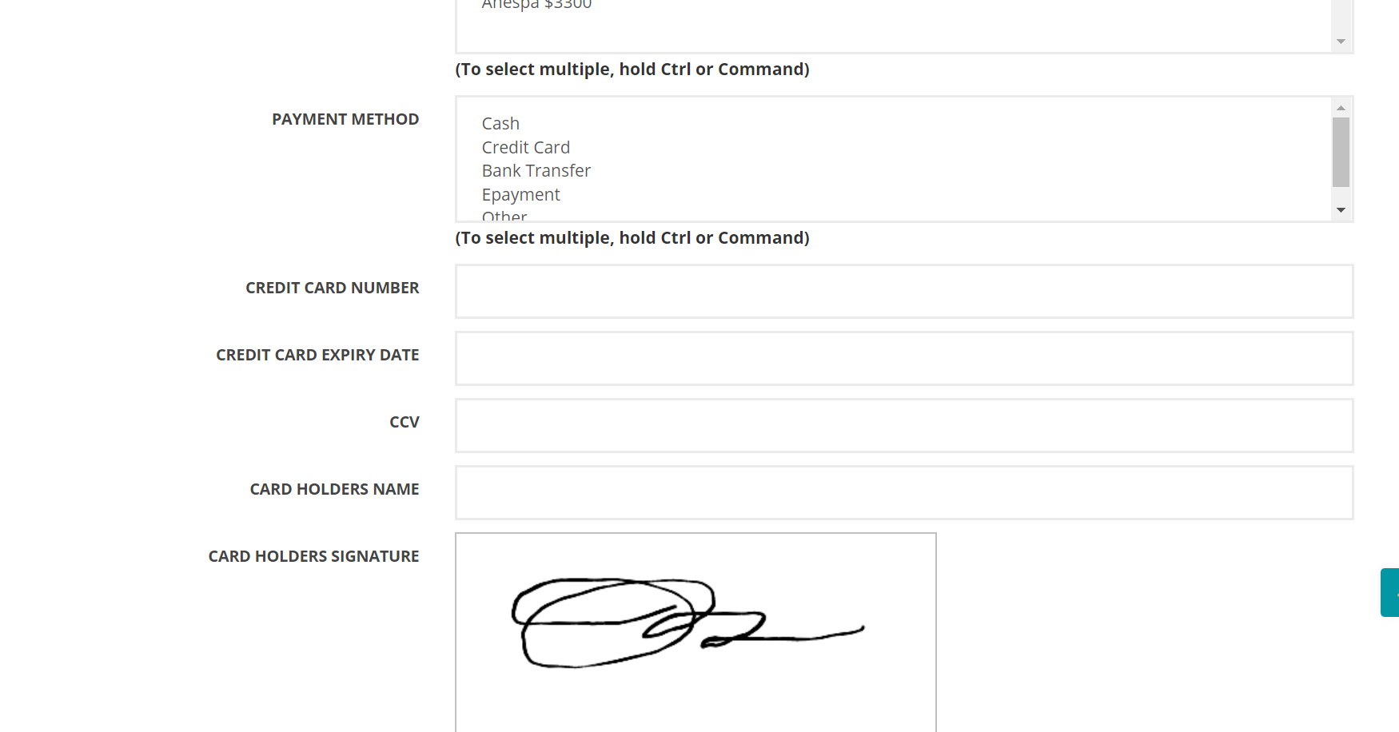The width and height of the screenshot is (1399, 732).
Task: Focus the Credit Card Number field
Action: (x=903, y=291)
